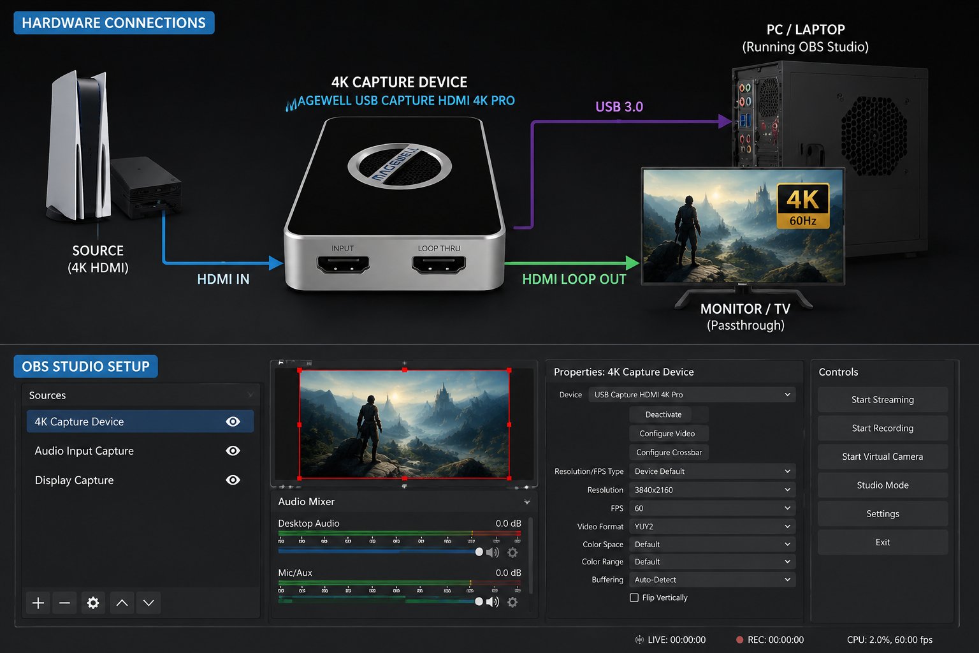
Task: Remove selected source with minus icon
Action: tap(65, 603)
